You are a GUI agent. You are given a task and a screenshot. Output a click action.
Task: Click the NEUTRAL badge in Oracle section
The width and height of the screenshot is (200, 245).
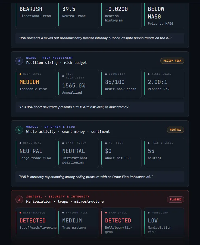click(x=176, y=130)
